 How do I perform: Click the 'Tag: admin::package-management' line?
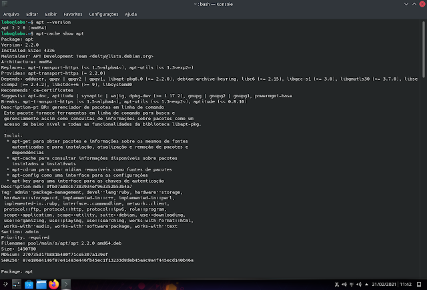click(x=92, y=192)
